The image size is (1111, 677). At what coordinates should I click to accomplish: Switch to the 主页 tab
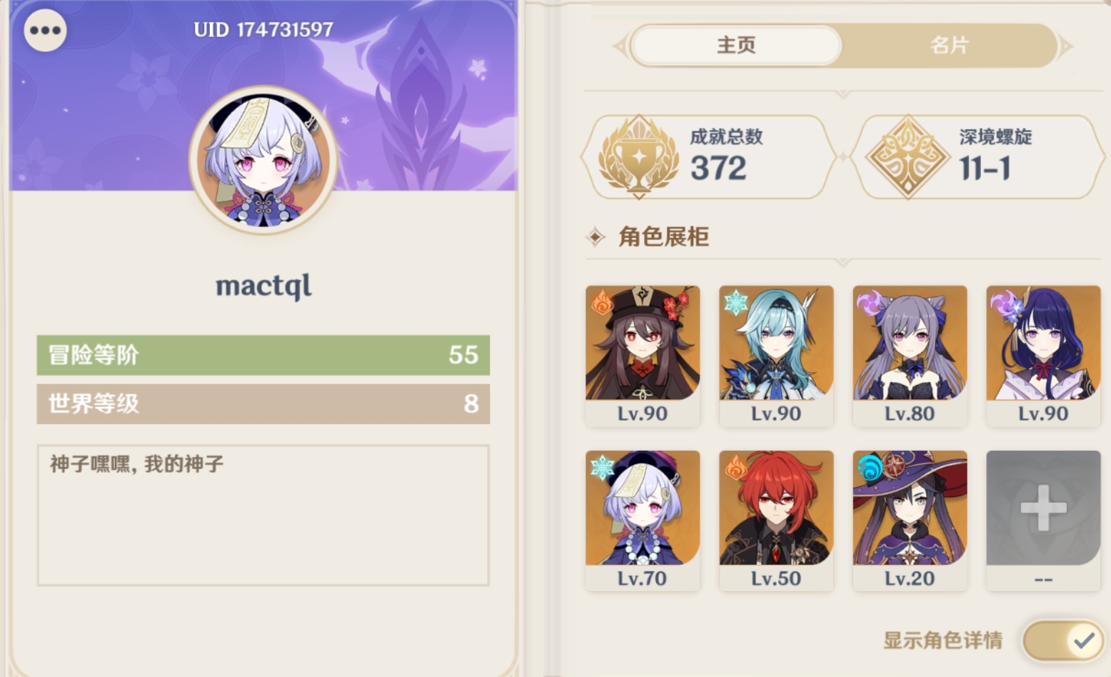pyautogui.click(x=736, y=46)
